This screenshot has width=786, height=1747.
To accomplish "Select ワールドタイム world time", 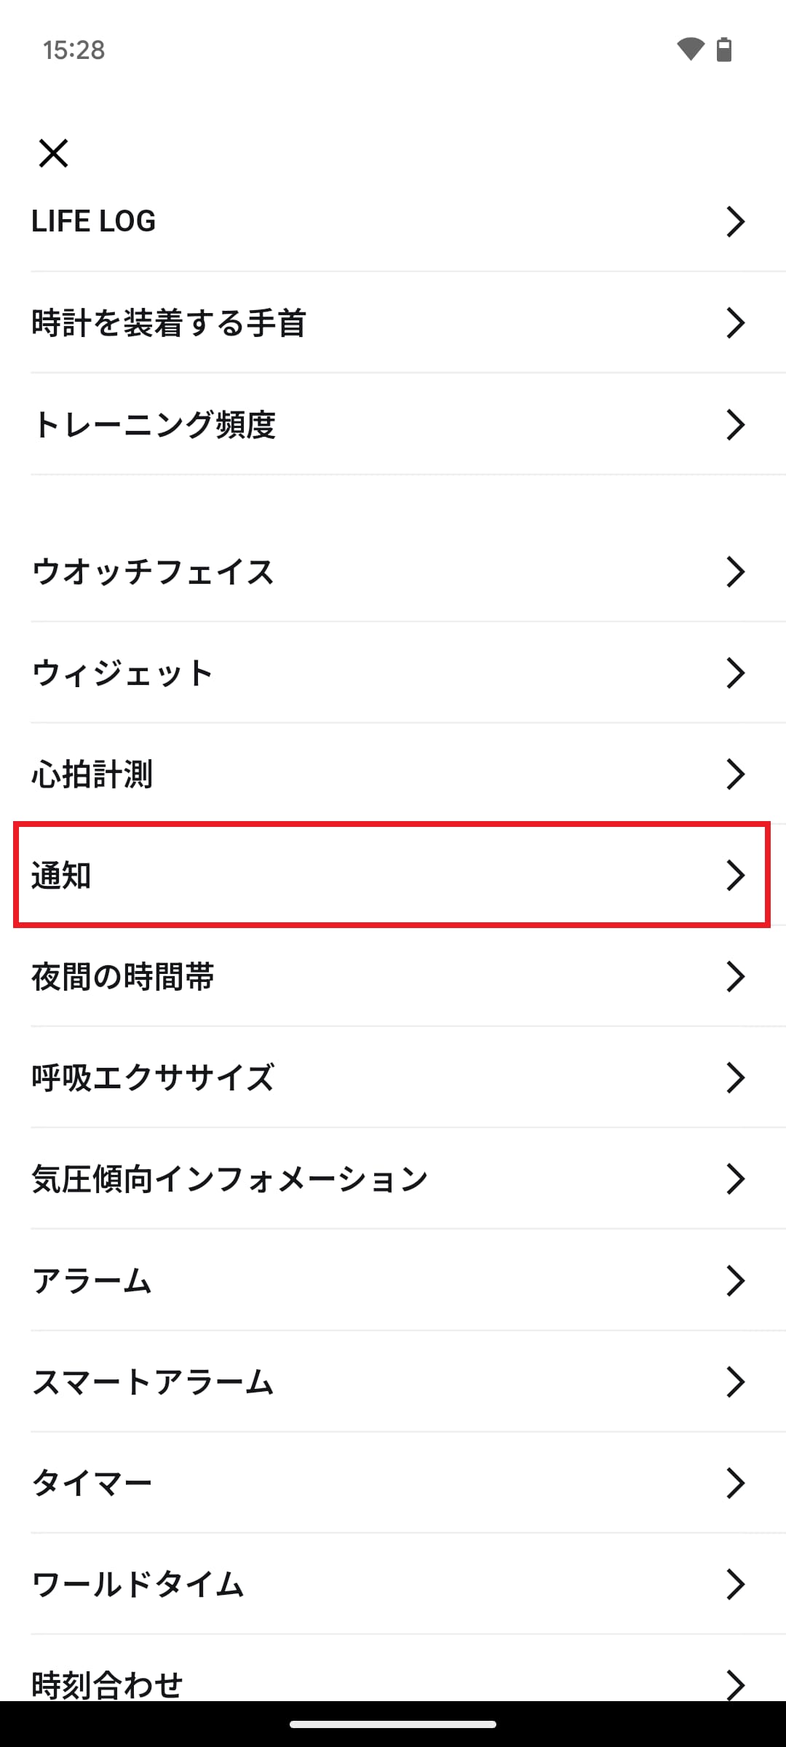I will (138, 1584).
